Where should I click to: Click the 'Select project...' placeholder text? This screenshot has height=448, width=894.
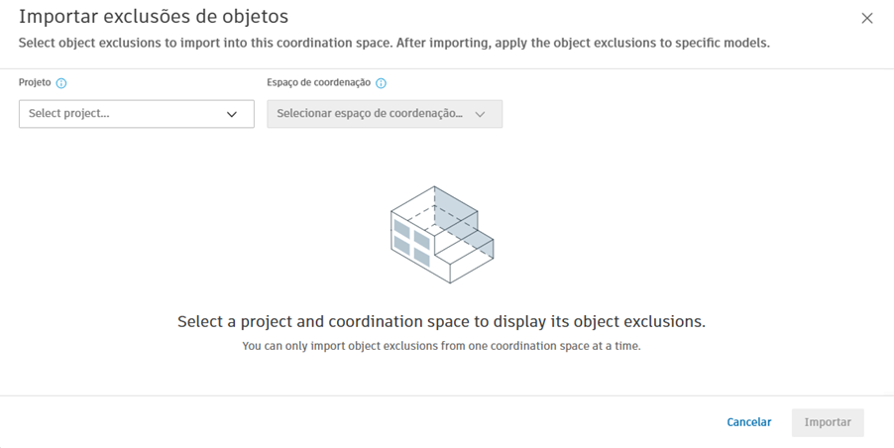click(x=69, y=114)
